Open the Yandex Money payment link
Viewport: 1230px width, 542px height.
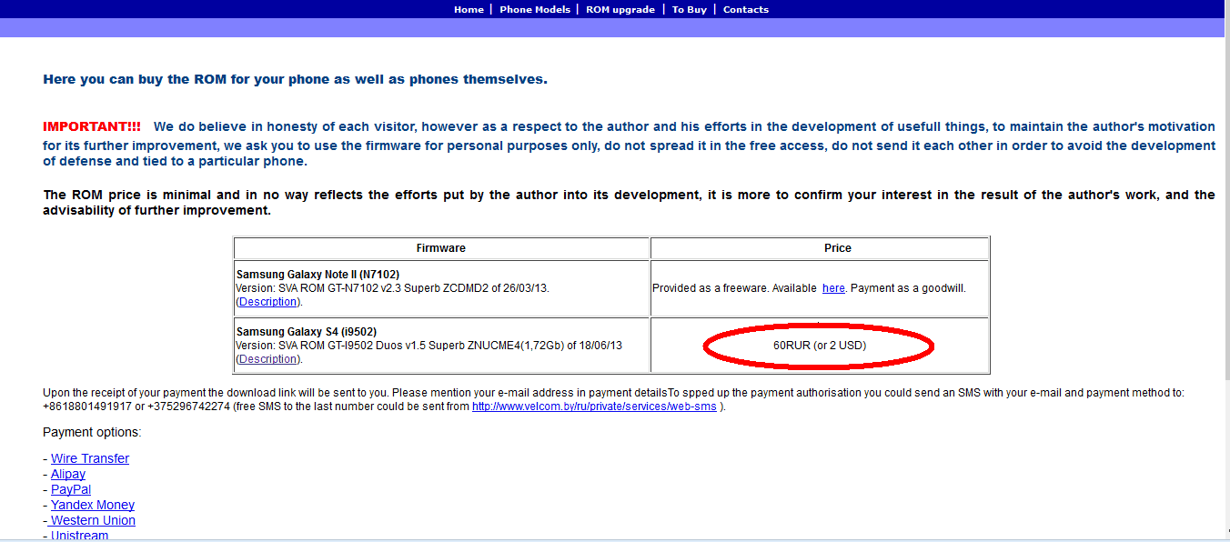(93, 505)
